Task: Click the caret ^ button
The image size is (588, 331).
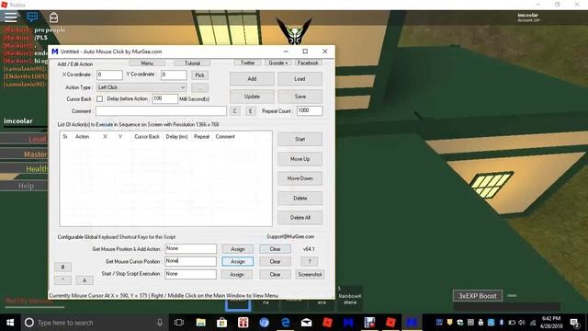Action: [63, 280]
